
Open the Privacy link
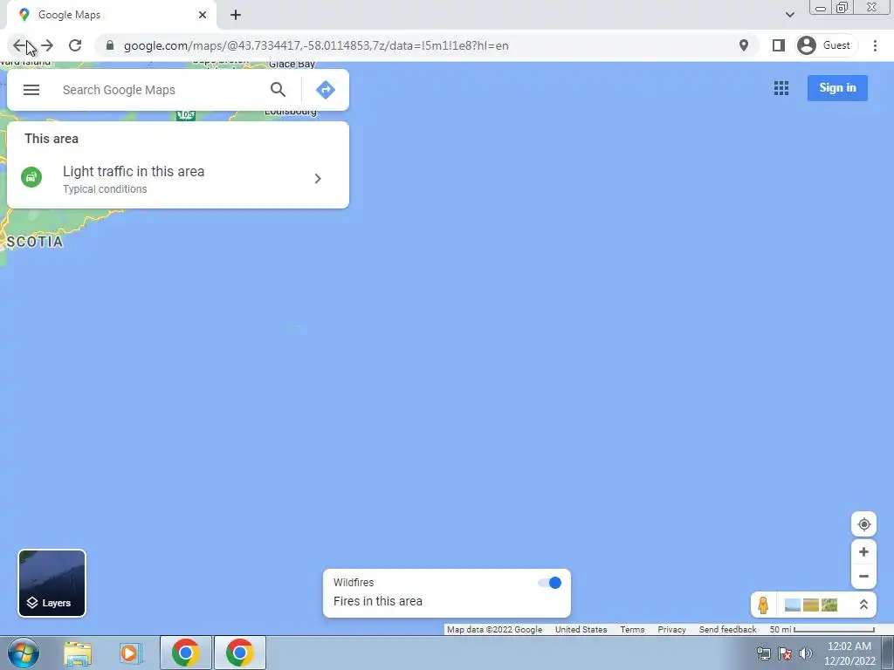pyautogui.click(x=671, y=630)
